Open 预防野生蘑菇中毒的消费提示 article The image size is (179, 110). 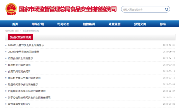(24, 78)
